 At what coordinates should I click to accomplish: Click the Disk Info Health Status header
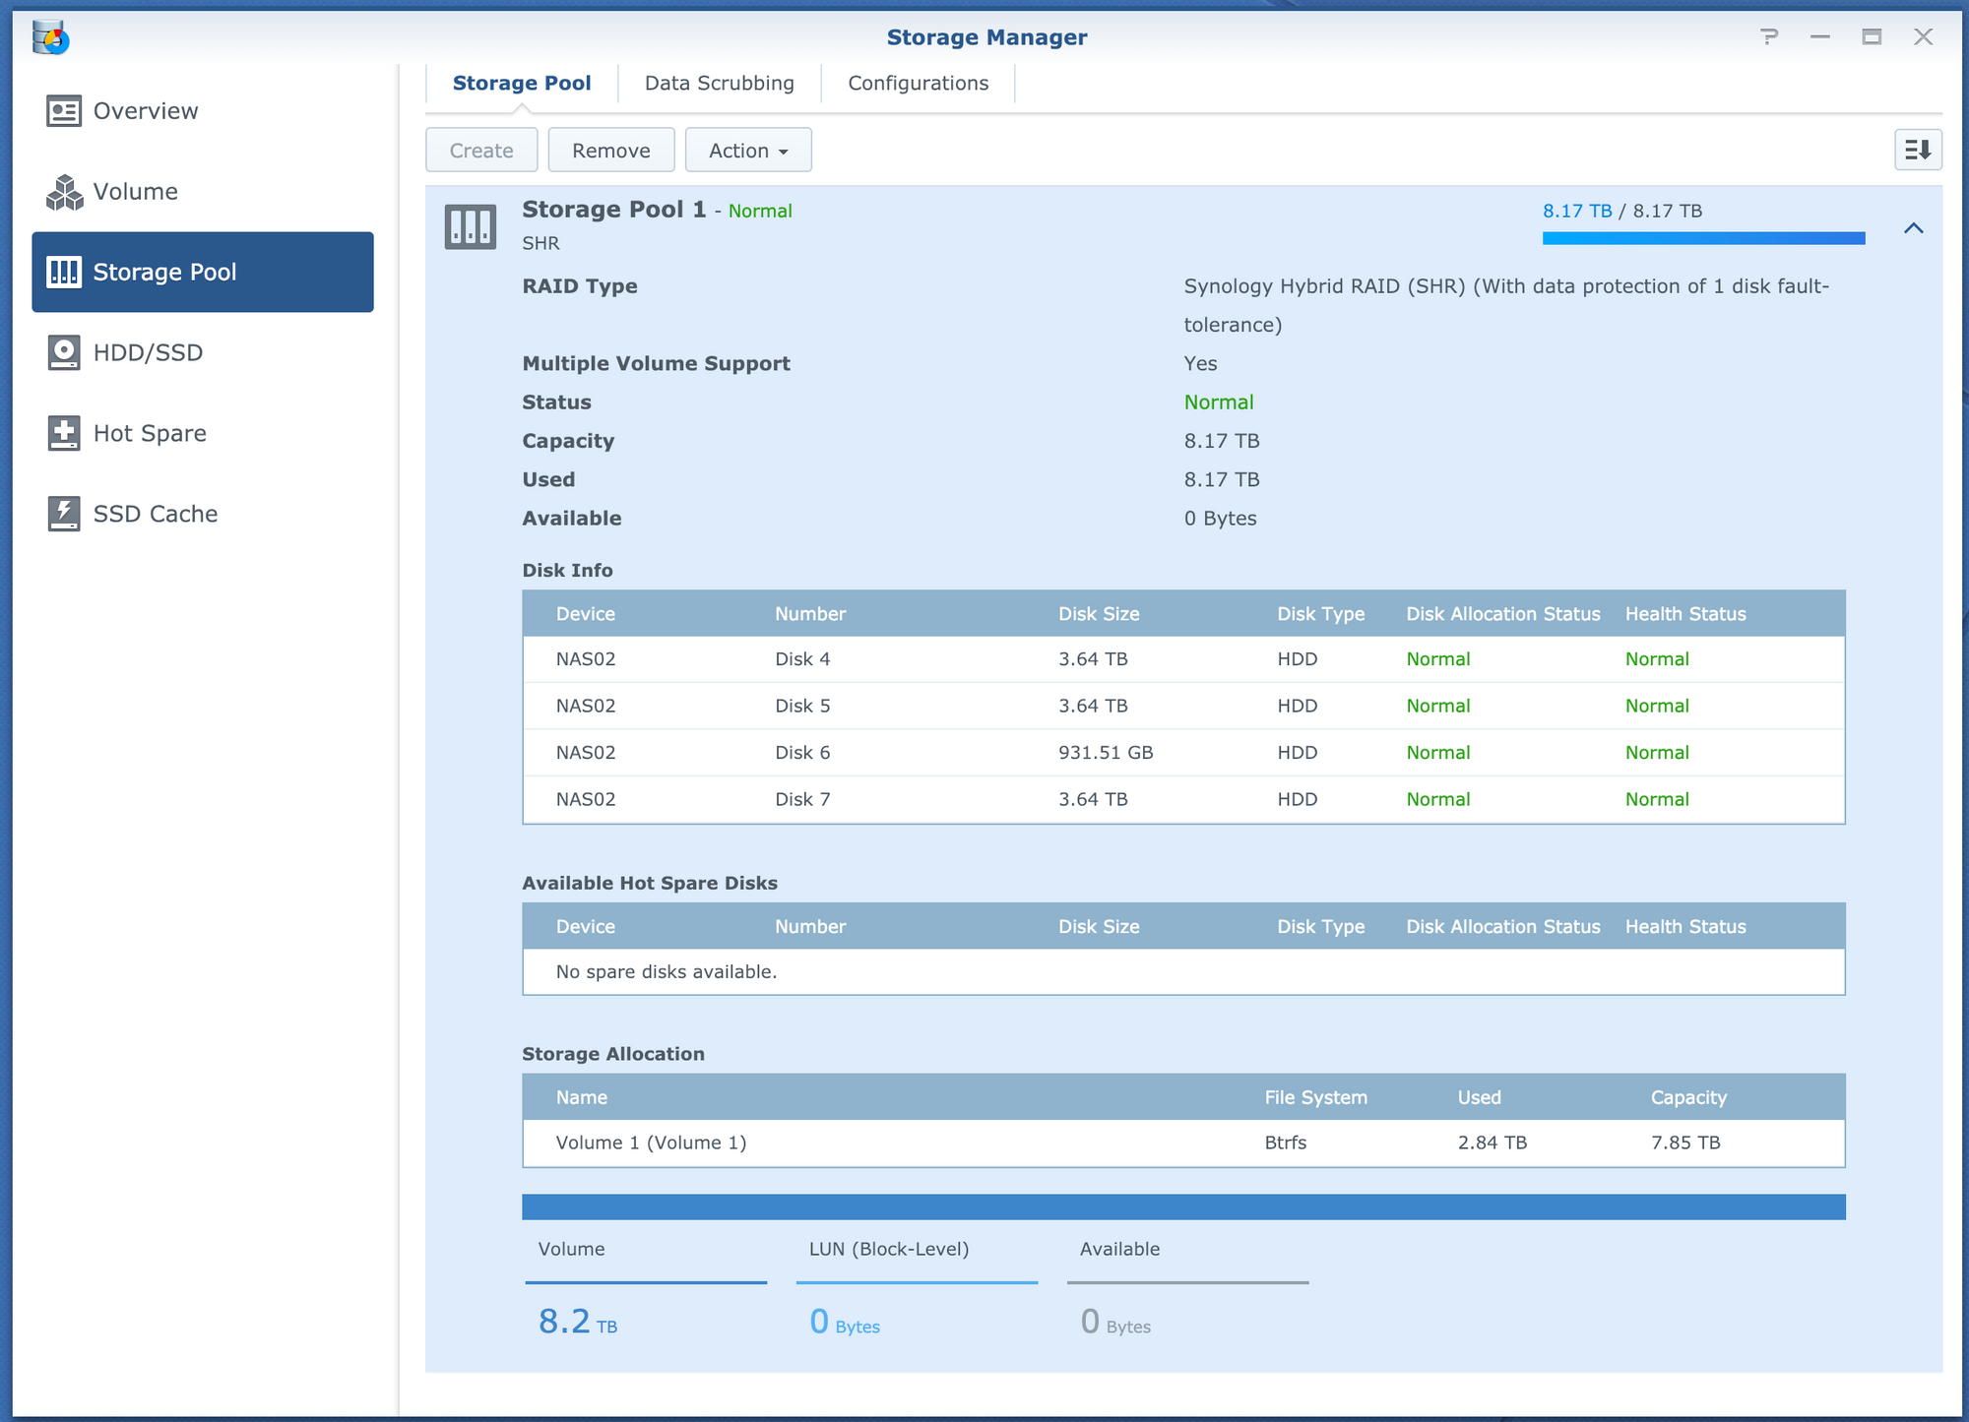(1685, 614)
